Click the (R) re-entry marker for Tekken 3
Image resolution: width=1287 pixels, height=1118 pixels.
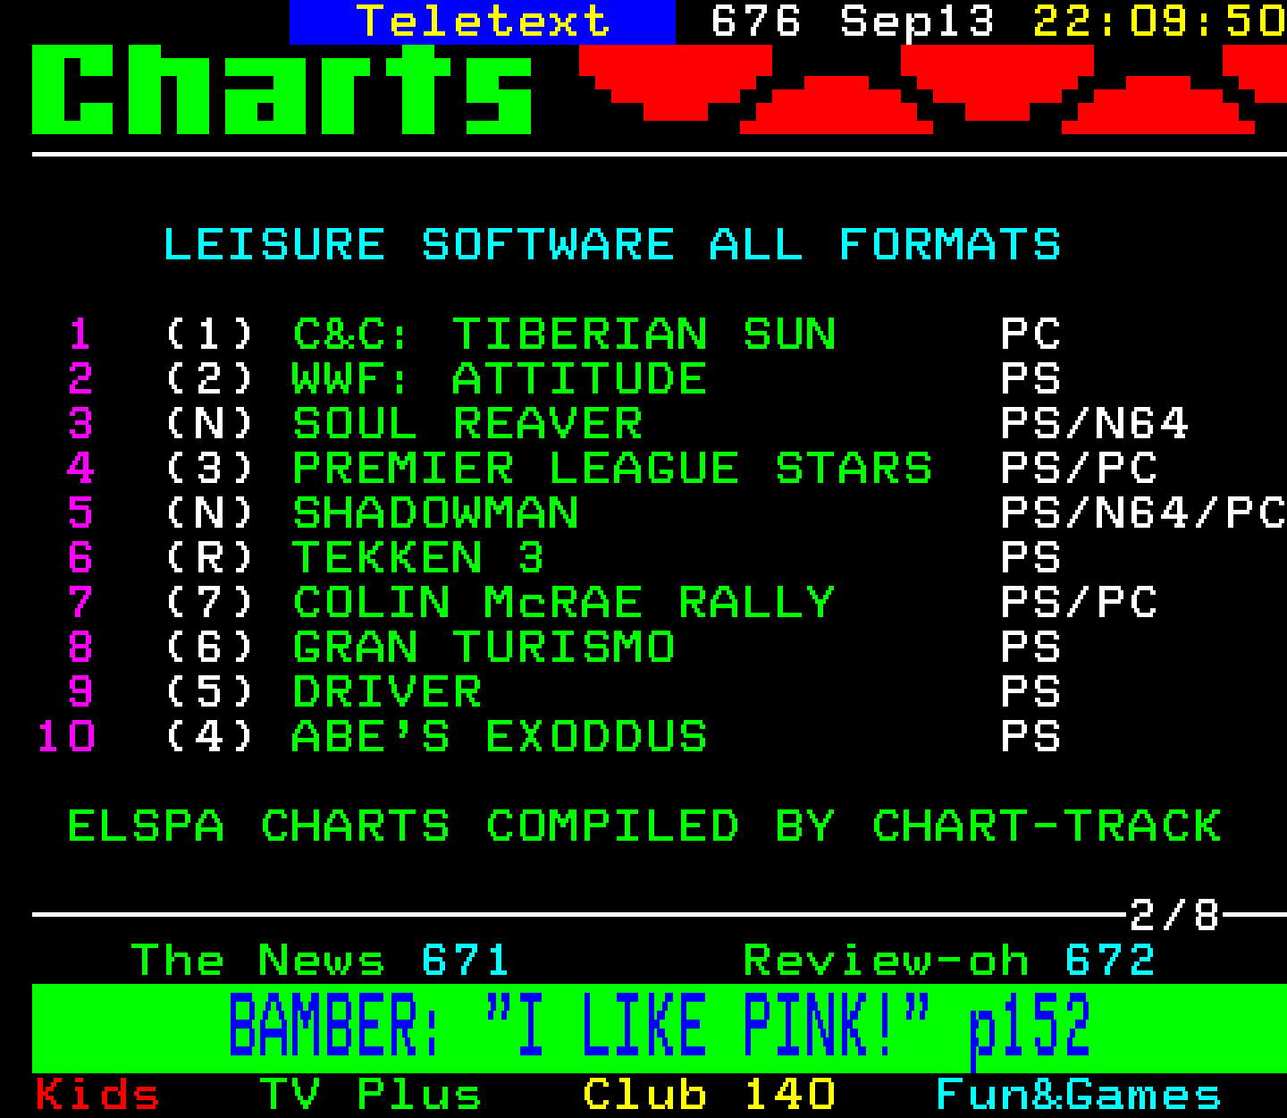pos(209,558)
